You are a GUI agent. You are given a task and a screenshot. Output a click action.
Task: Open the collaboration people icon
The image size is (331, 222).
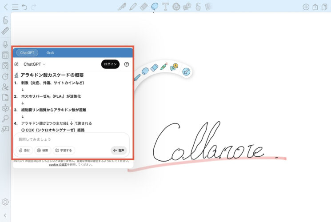(5, 87)
